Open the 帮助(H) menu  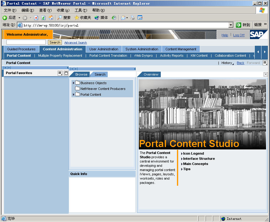pos(98,10)
